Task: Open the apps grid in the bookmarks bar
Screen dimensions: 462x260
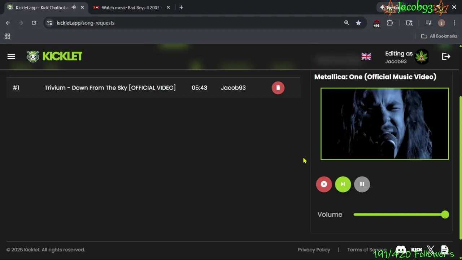Action: click(7, 36)
